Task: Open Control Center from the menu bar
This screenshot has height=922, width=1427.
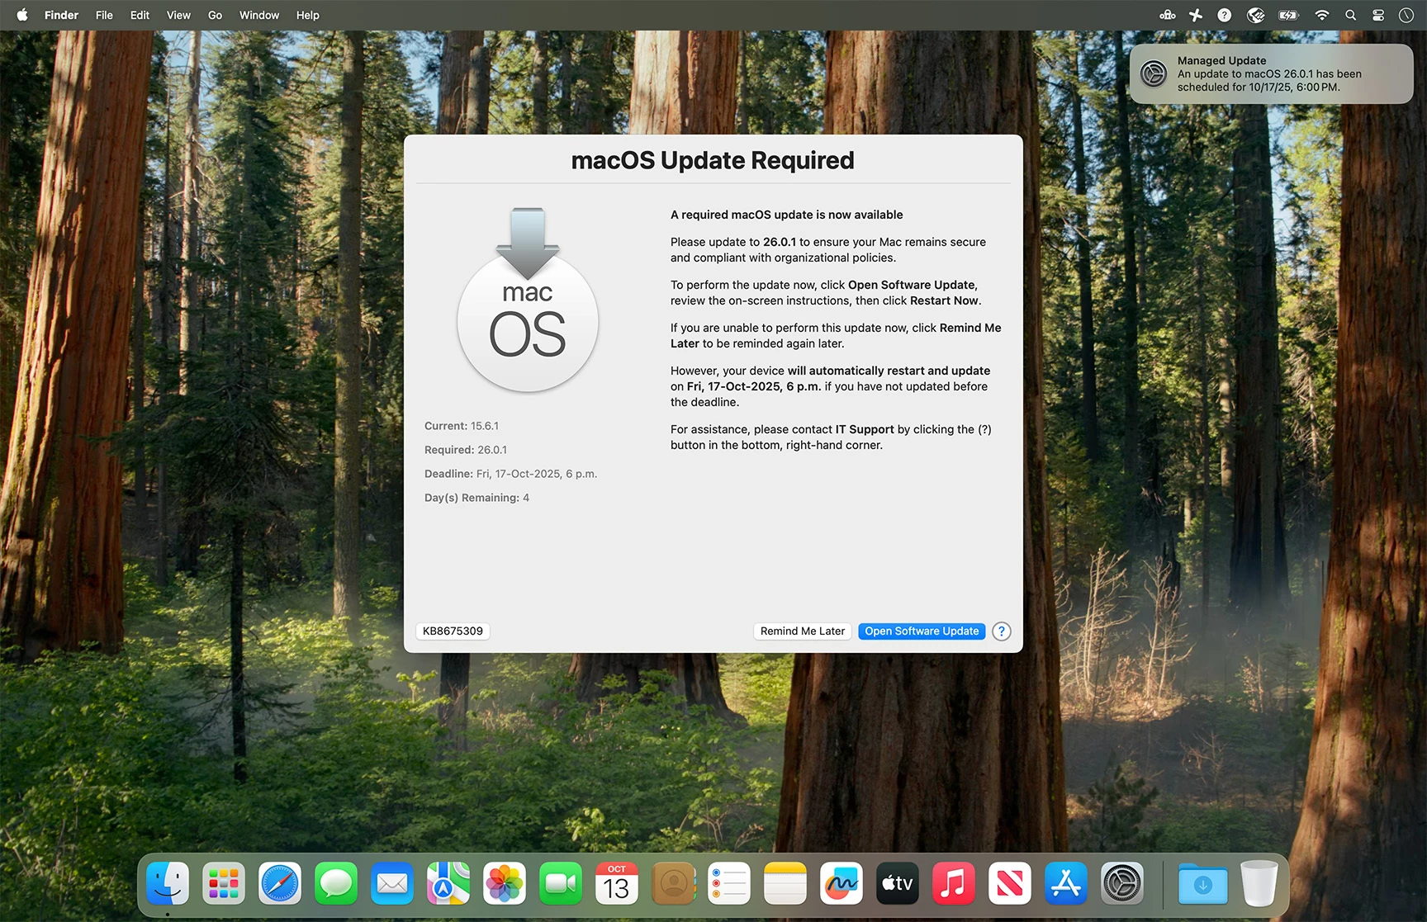Action: [1378, 15]
